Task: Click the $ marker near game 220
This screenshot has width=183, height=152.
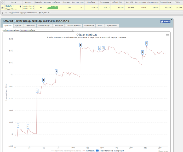Action: 142,52
